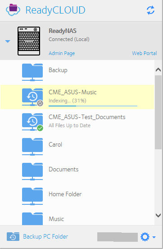Click the folder list scrollbar thumb

point(158,112)
